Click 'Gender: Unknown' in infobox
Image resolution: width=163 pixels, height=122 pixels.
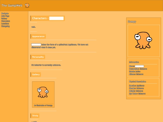pos(136,88)
